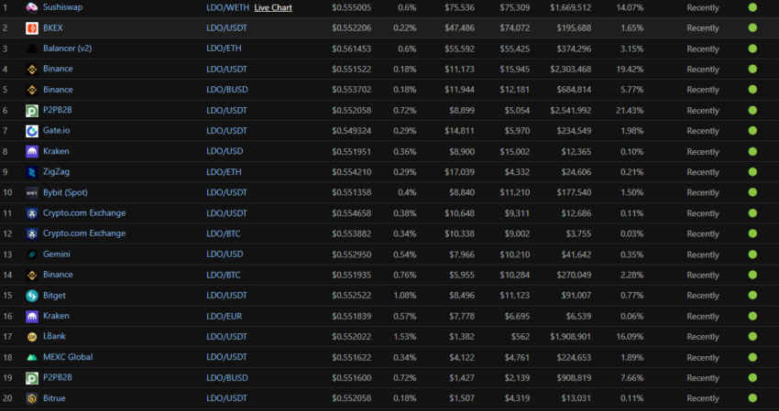Open the Crypto.com Exchange LDO/BTC pair link
Image resolution: width=779 pixels, height=411 pixels.
(x=223, y=233)
